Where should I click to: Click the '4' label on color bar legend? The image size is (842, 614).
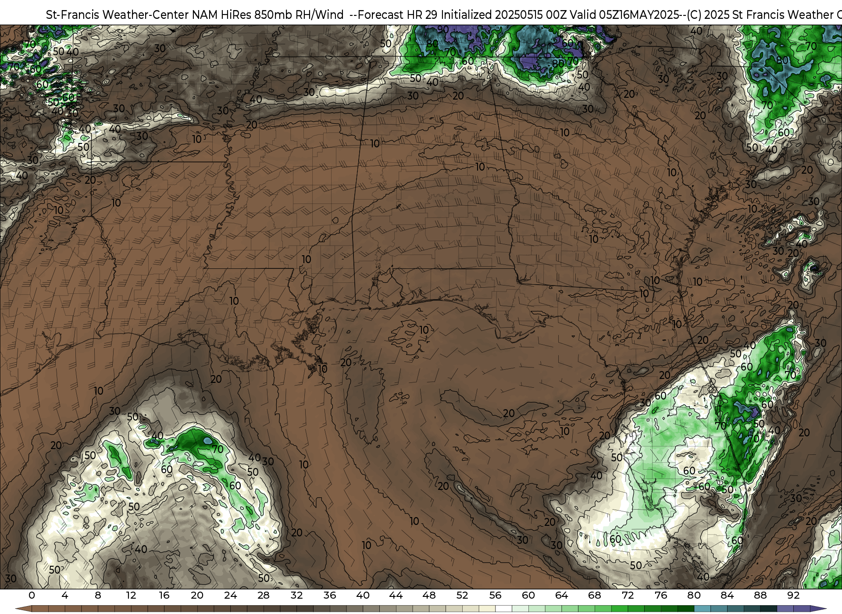point(65,596)
